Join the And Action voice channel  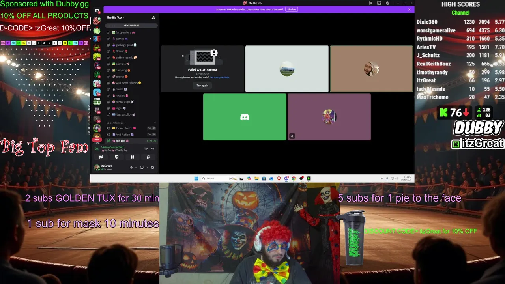[131, 135]
